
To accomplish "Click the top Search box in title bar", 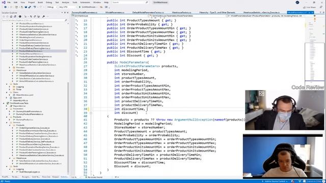I will pos(130,2).
